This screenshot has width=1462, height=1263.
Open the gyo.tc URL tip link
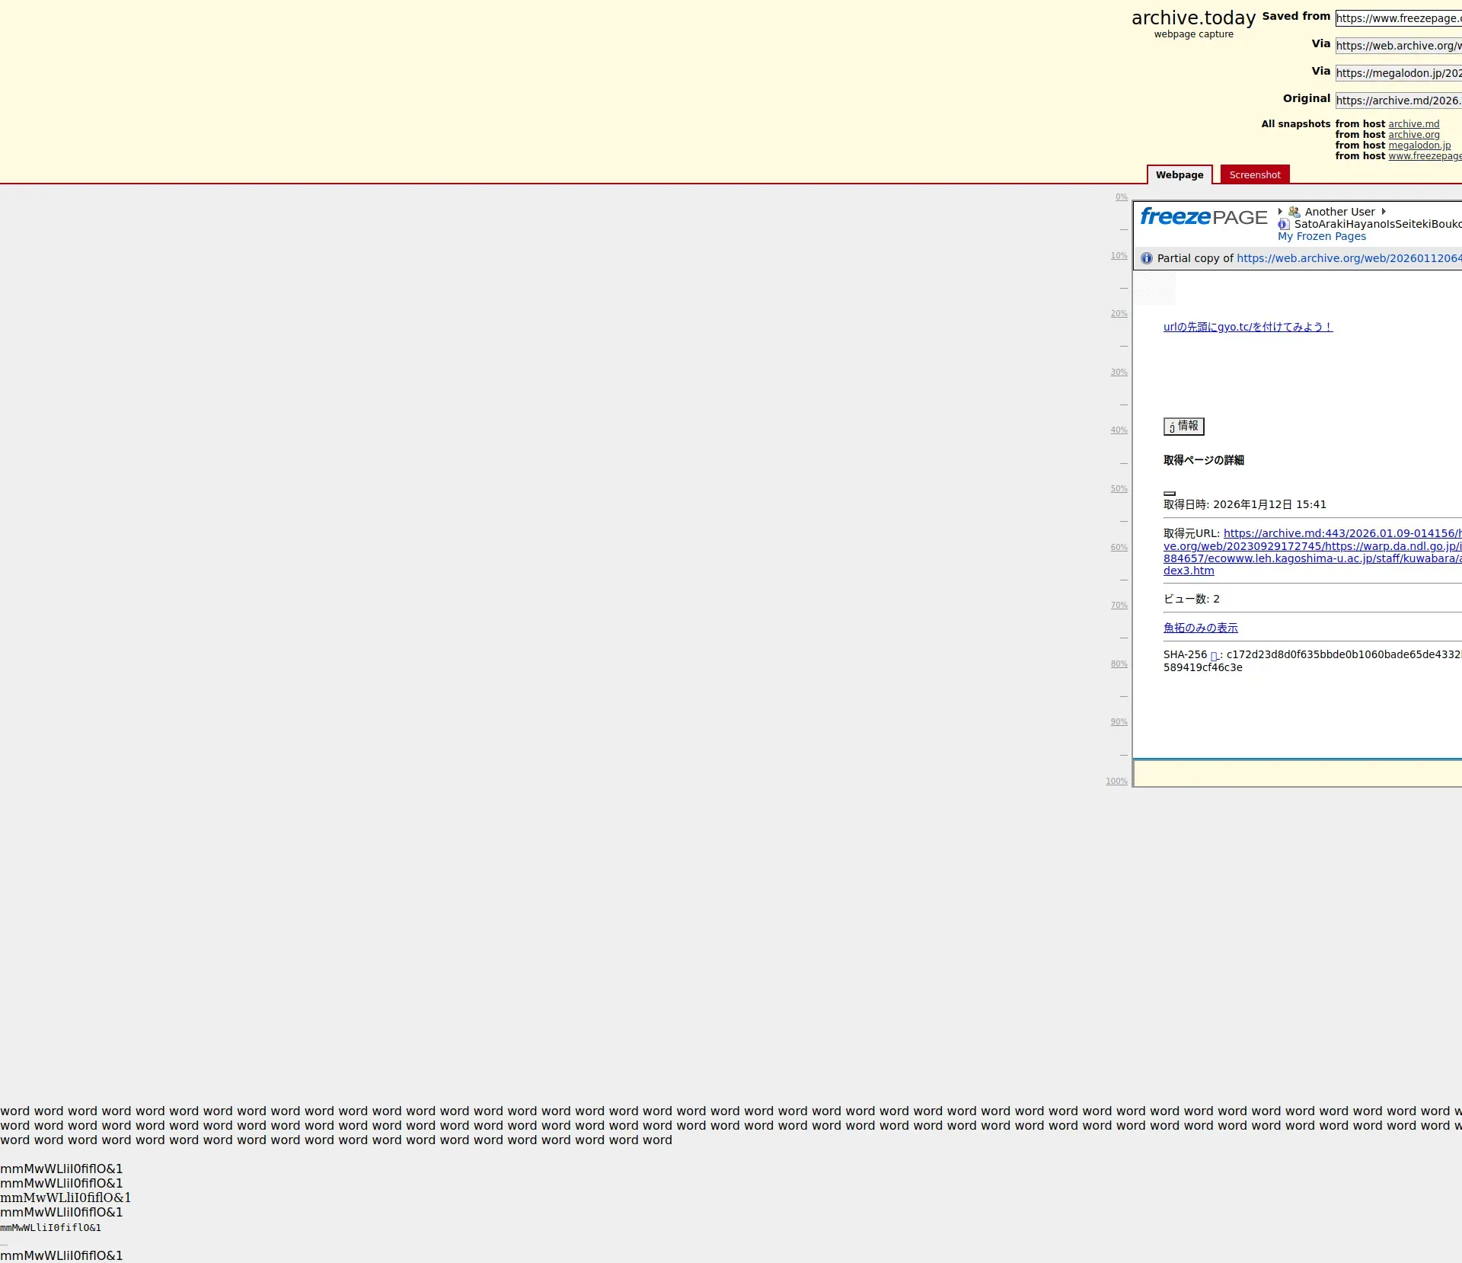1247,327
